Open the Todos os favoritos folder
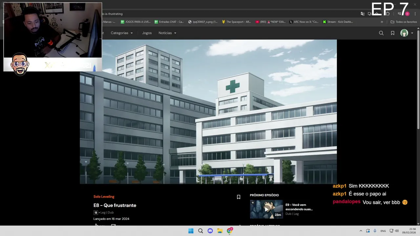 click(x=404, y=22)
